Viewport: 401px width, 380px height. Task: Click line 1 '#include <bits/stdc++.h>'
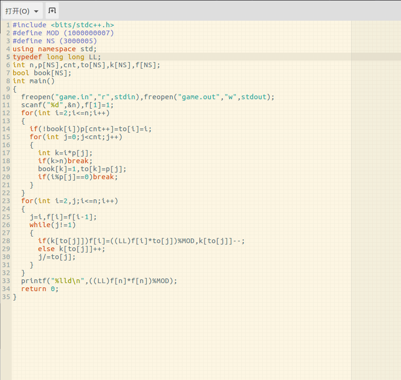tap(63, 25)
